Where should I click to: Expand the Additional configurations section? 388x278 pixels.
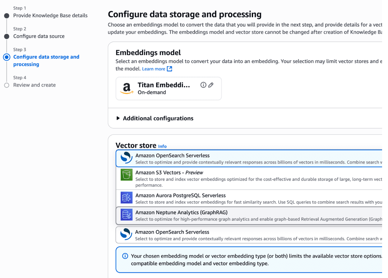158,118
